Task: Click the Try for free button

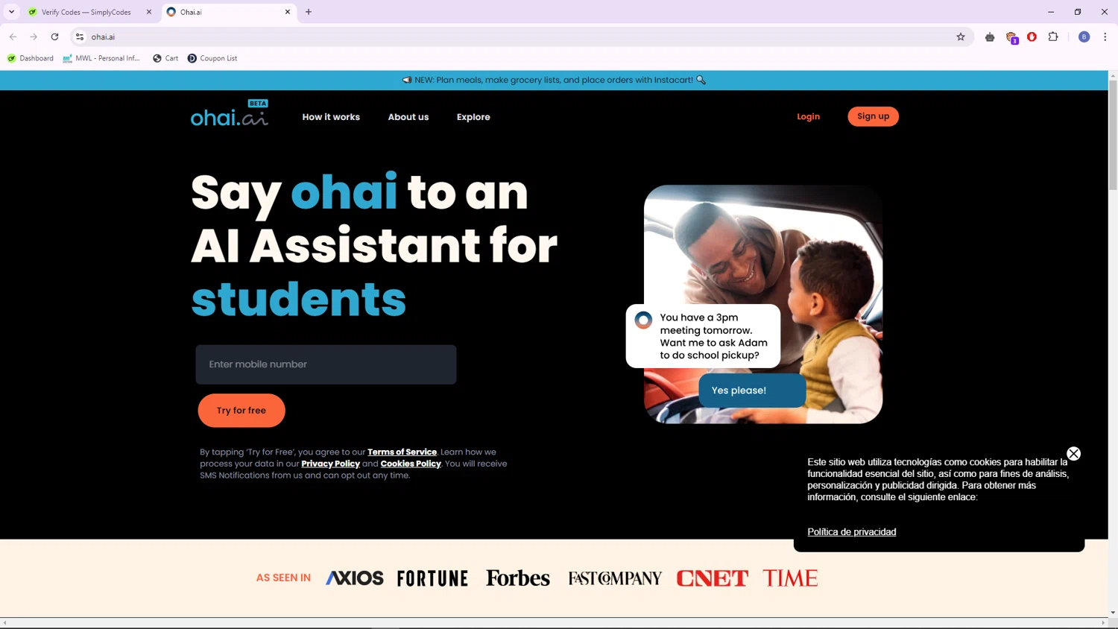Action: [x=241, y=411]
